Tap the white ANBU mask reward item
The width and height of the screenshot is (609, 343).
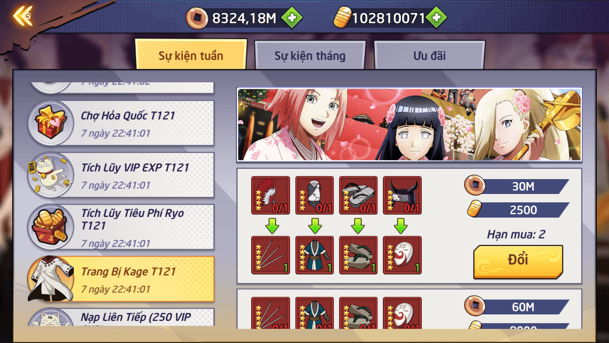[x=402, y=255]
